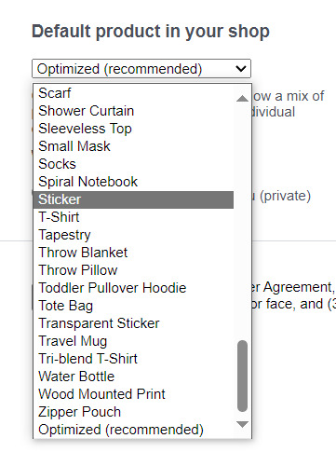Select Wood Mounted Print option
Screen dimensions: 336x452
click(133, 394)
